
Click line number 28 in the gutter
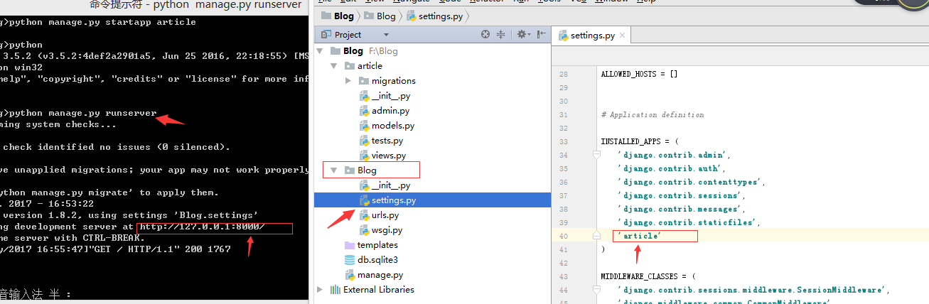pyautogui.click(x=564, y=74)
